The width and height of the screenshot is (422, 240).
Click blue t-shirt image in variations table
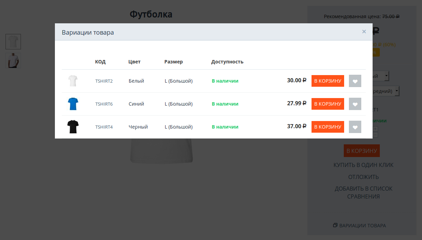click(x=73, y=104)
